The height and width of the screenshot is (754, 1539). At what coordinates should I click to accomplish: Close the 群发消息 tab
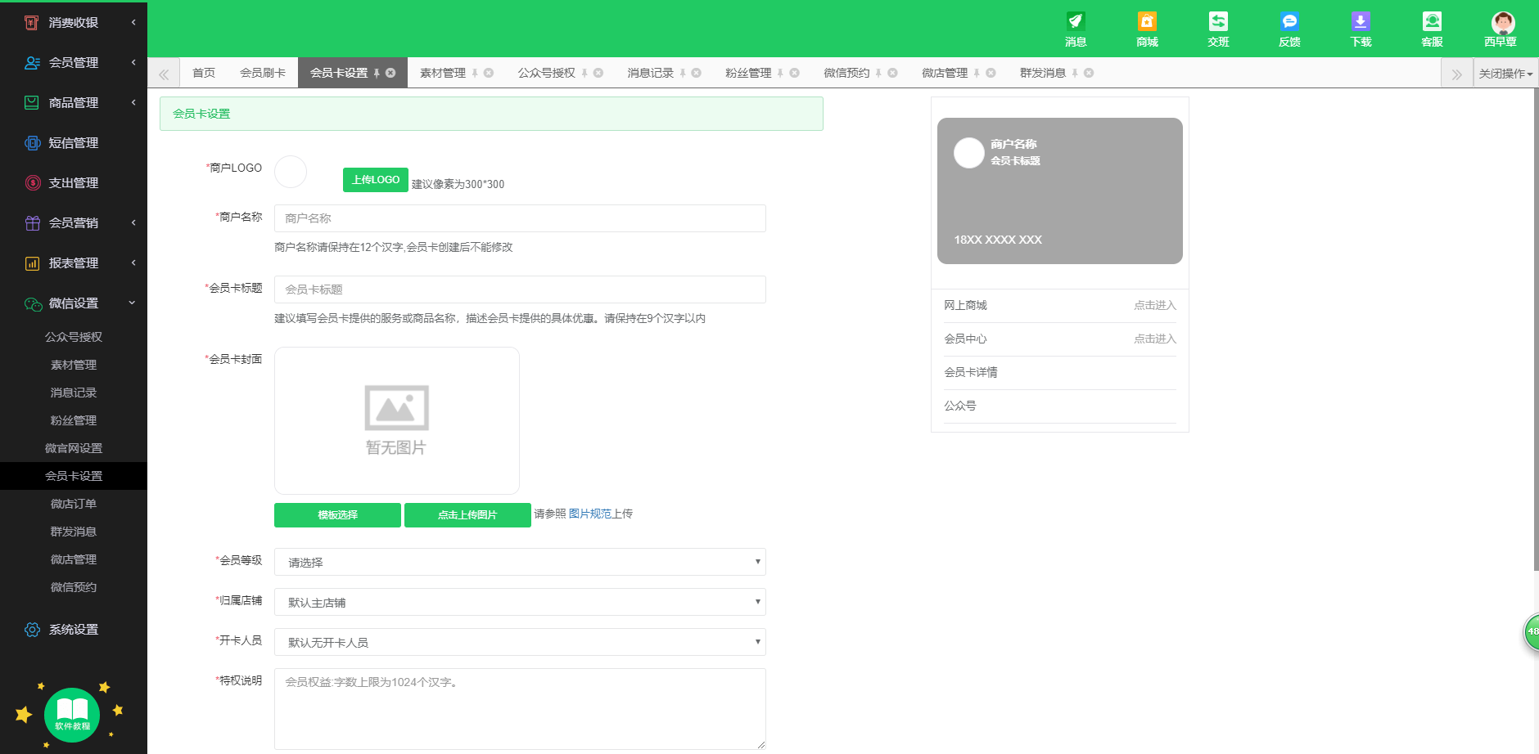(x=1089, y=73)
